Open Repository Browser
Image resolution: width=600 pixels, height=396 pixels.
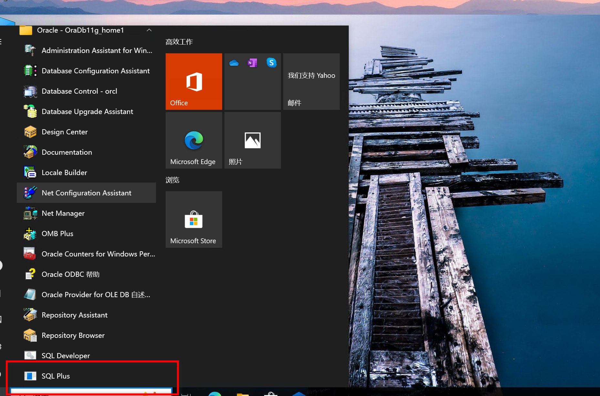pyautogui.click(x=73, y=336)
